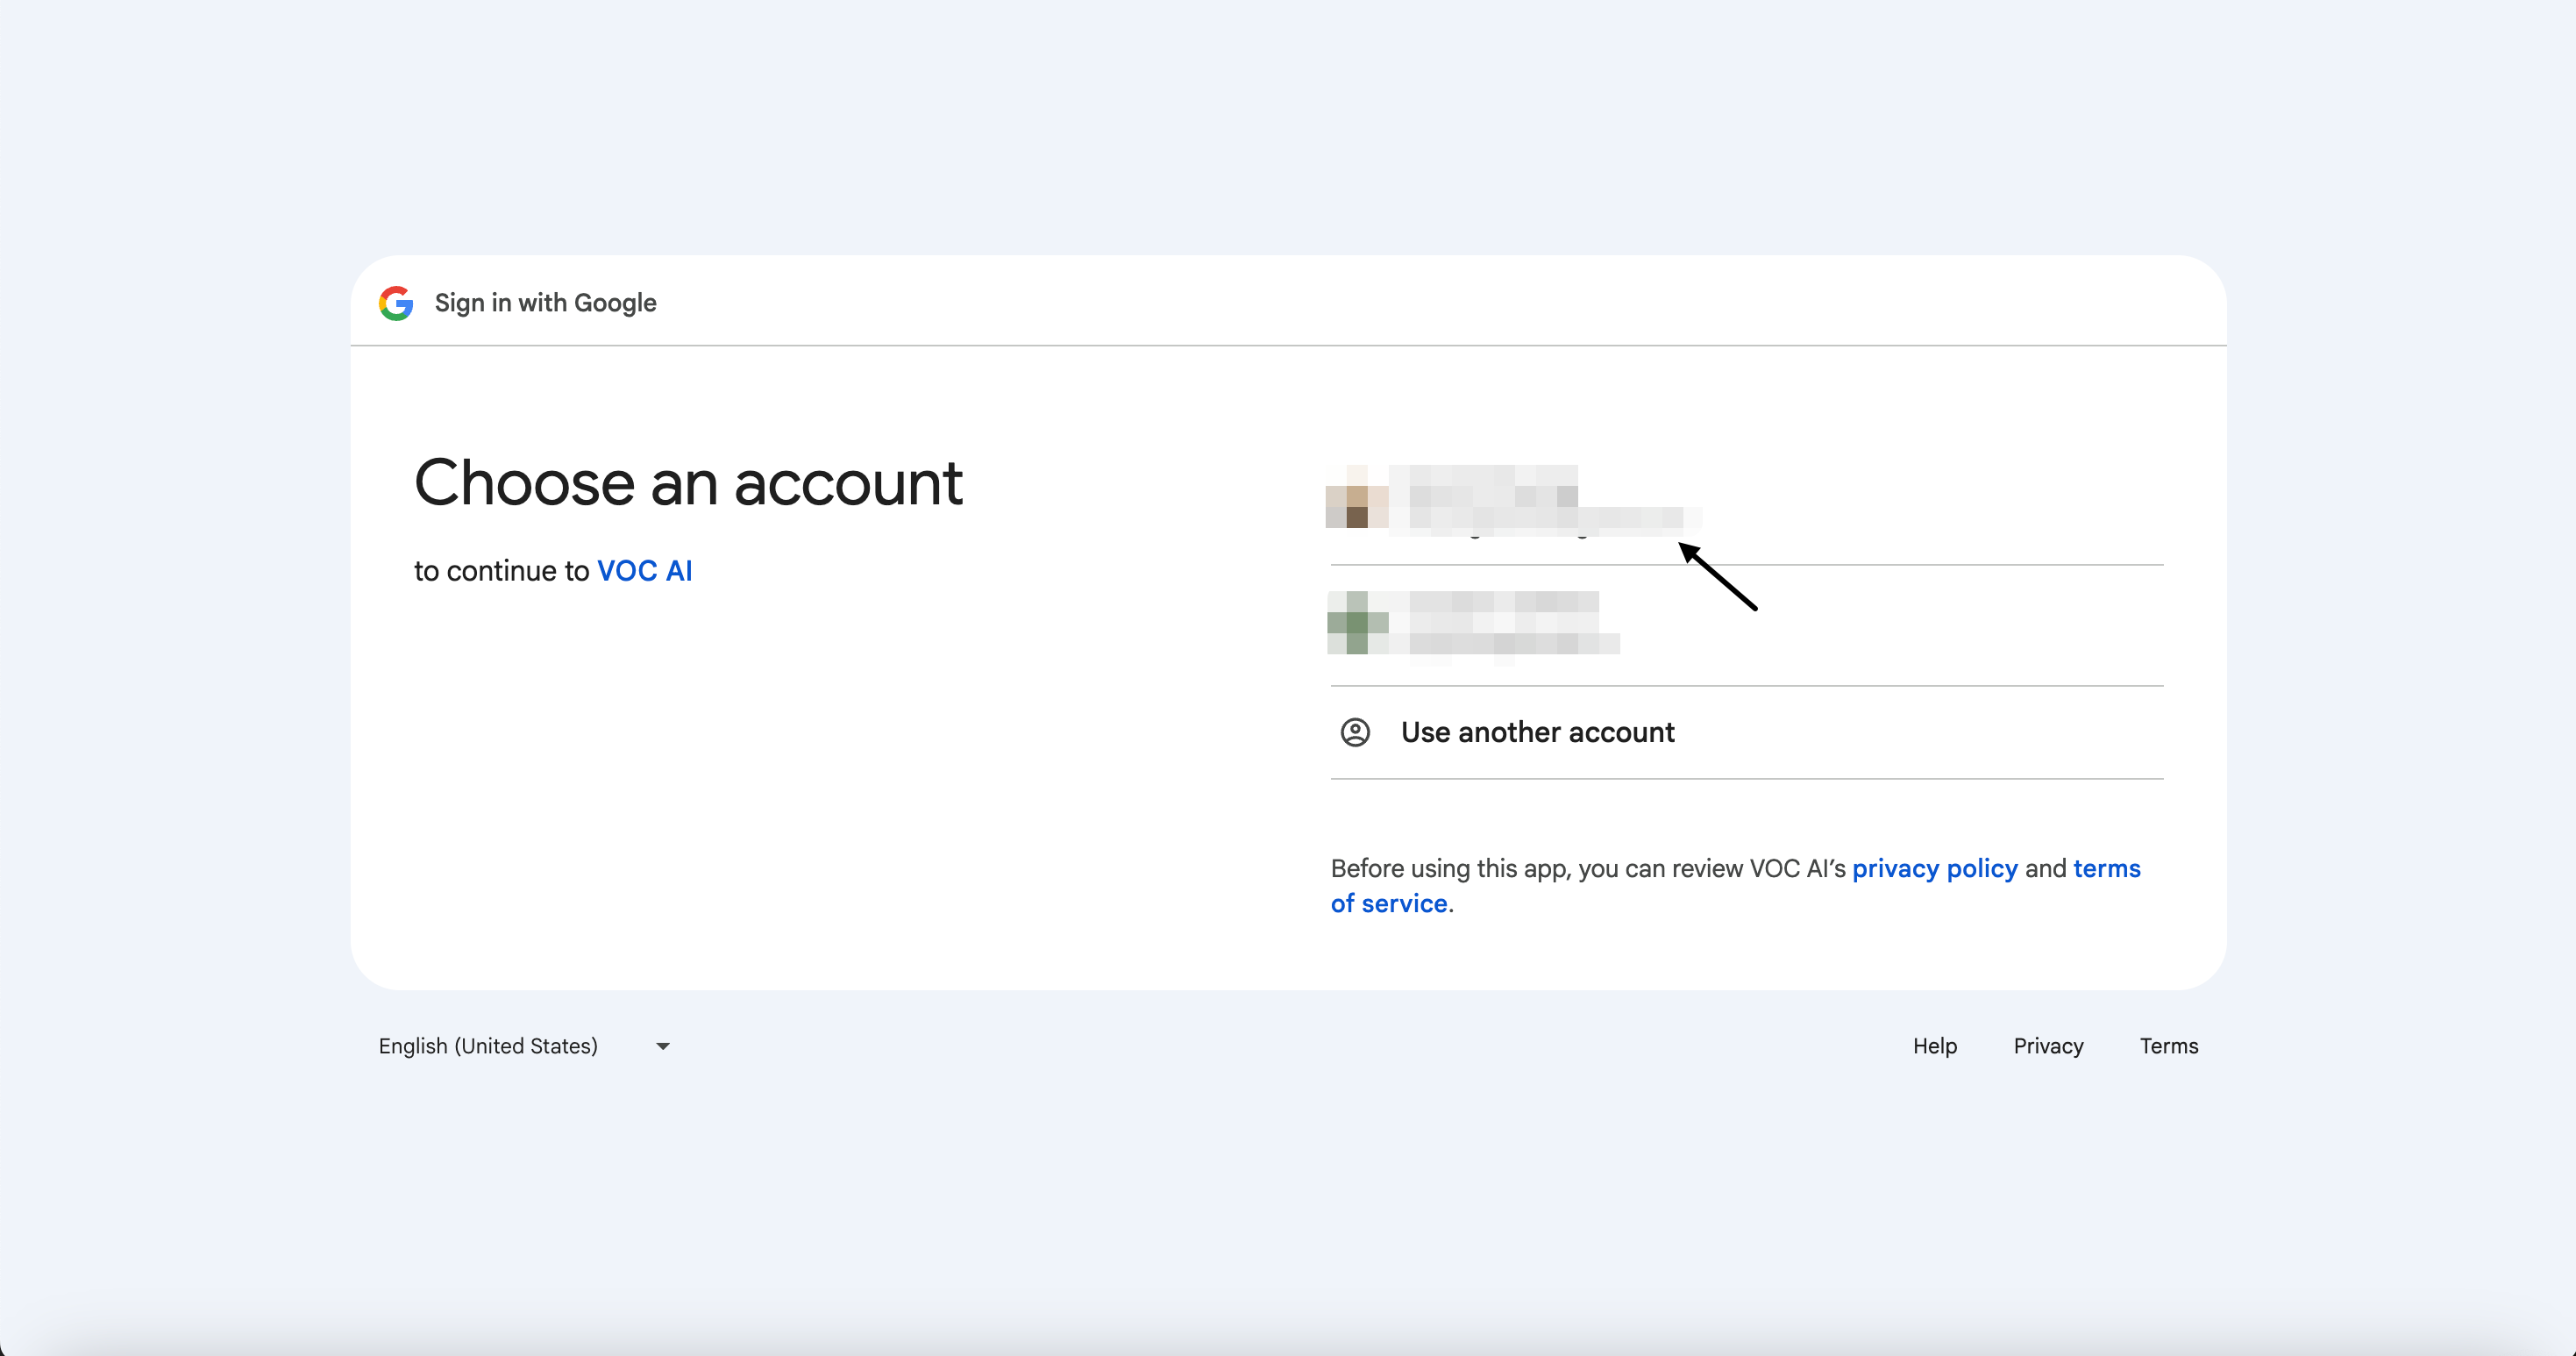Click the second account's green profile avatar
Image resolution: width=2576 pixels, height=1356 pixels.
coord(1357,623)
